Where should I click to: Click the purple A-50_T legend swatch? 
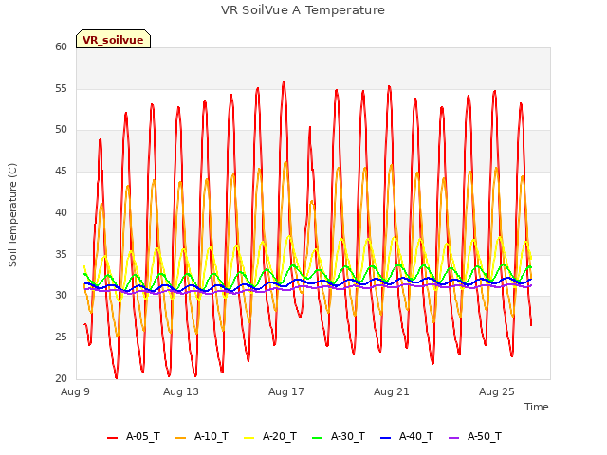click(453, 438)
